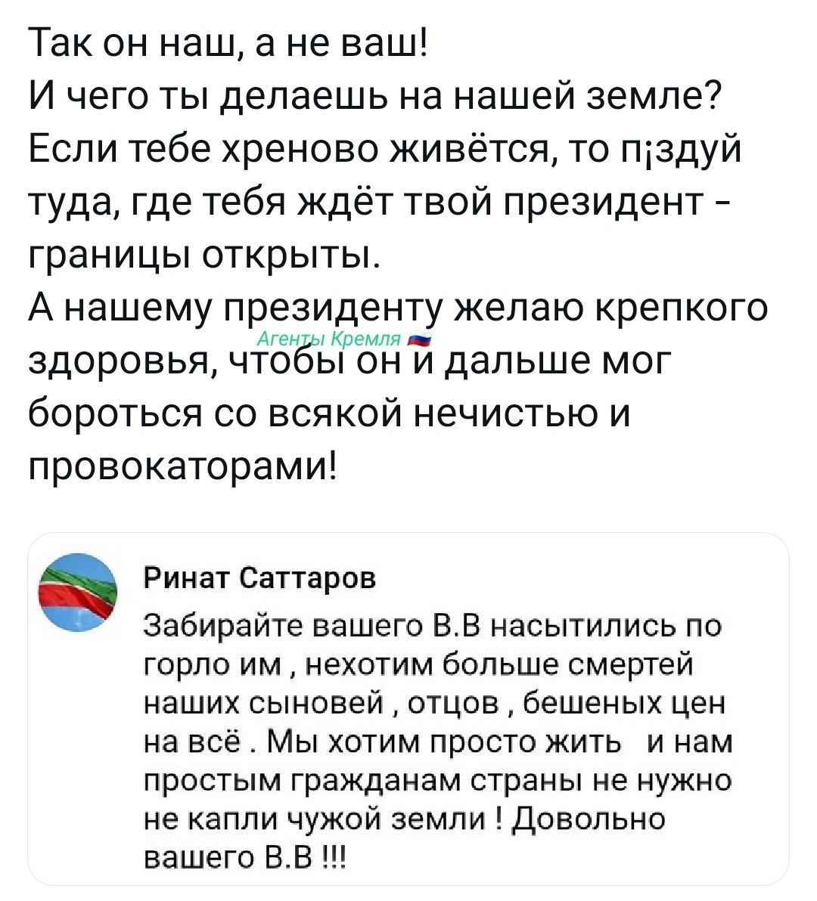Click the comment line "горло им, нехотим больше смертей"
The height and width of the screenshot is (901, 817).
419,664
